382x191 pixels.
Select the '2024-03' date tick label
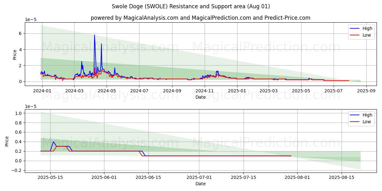click(x=74, y=91)
